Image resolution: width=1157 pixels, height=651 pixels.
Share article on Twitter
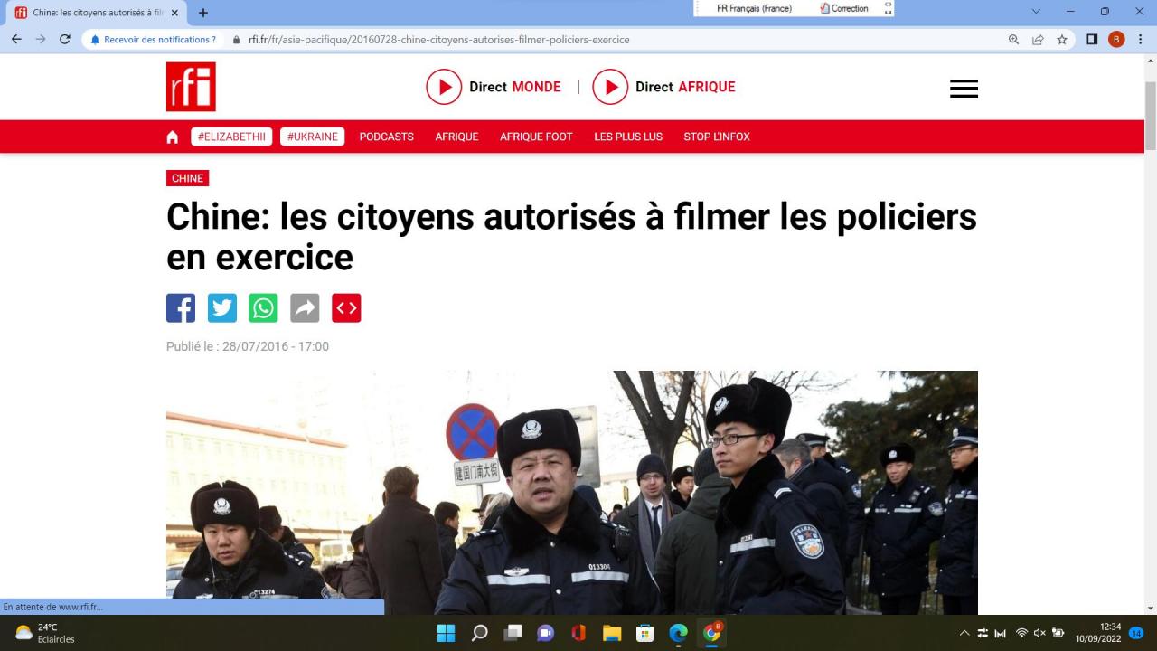coord(222,308)
